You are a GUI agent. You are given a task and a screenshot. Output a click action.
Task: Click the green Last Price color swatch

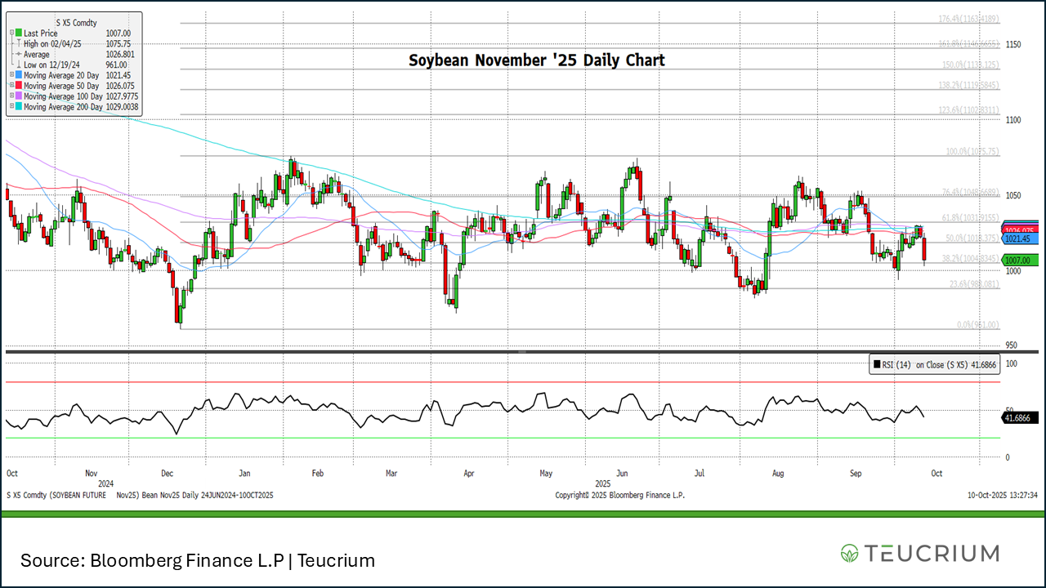(20, 33)
